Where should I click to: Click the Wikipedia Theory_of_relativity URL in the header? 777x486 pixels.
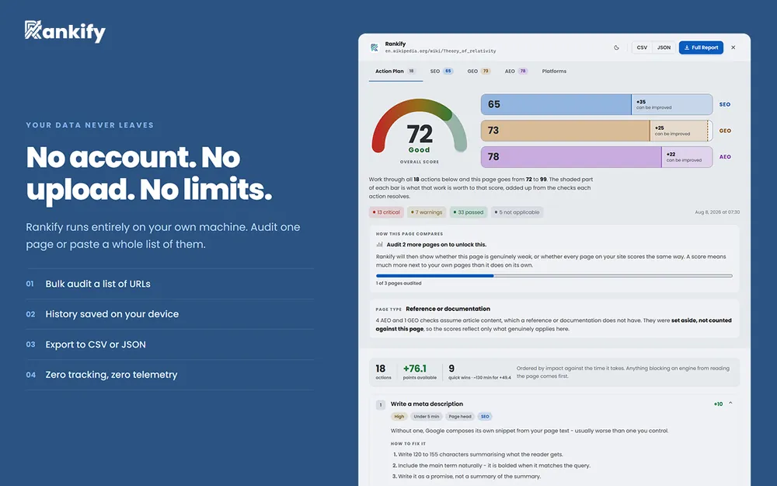pos(440,51)
